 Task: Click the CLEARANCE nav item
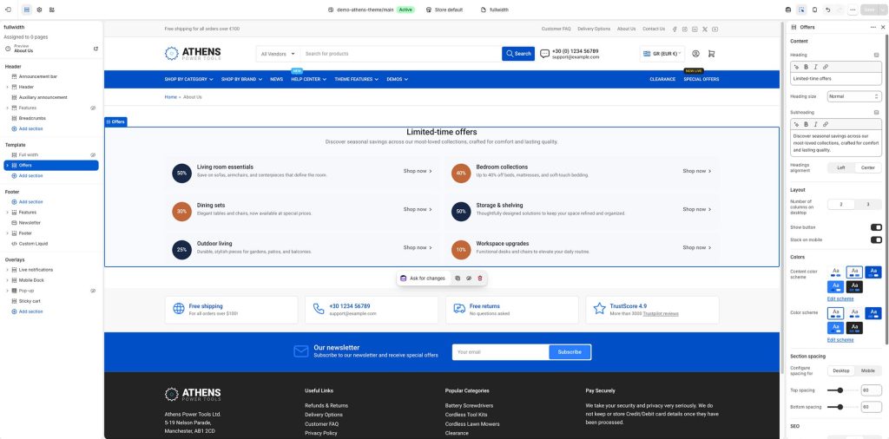pyautogui.click(x=662, y=79)
